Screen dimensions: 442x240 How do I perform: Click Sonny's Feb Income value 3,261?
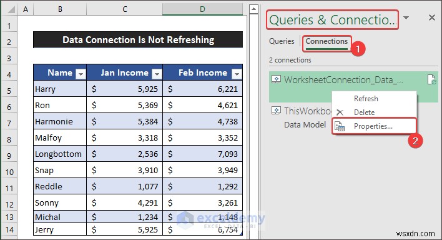pyautogui.click(x=203, y=202)
